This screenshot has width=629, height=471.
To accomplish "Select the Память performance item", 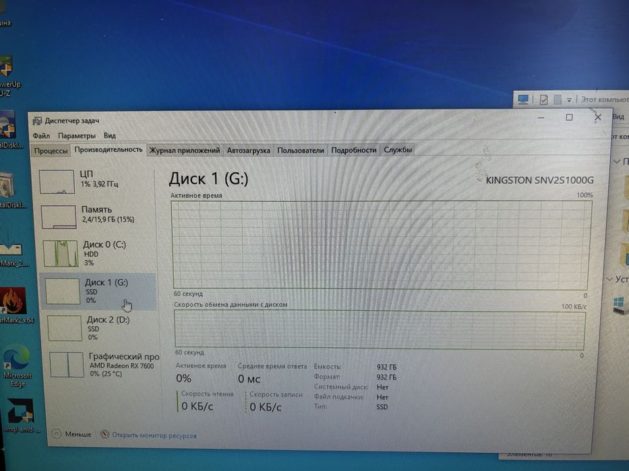I will (x=96, y=216).
